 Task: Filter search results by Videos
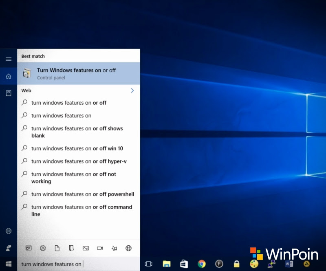pyautogui.click(x=100, y=248)
